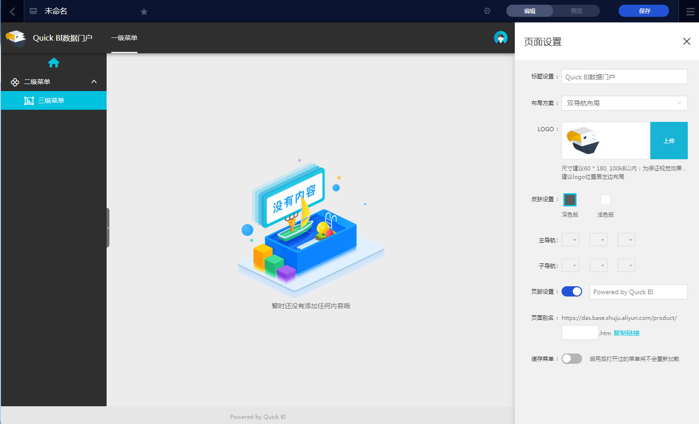The height and width of the screenshot is (424, 699).
Task: Open the 布局方案 双导航布局 dropdown
Action: point(624,103)
